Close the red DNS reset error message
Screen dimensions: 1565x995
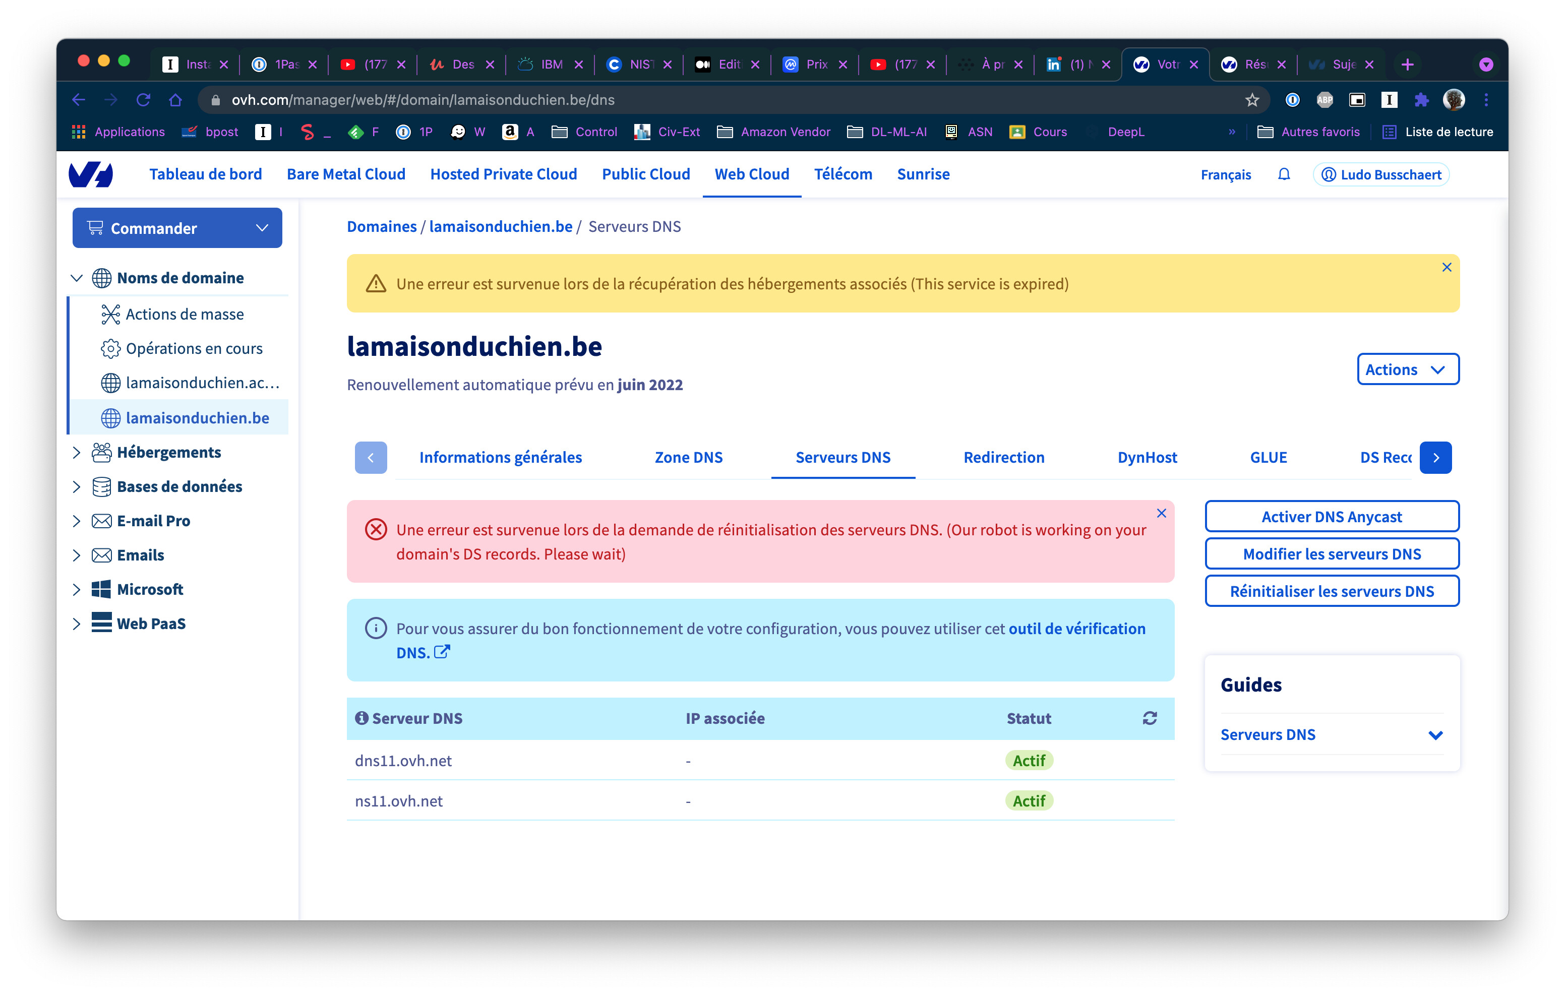click(1162, 513)
